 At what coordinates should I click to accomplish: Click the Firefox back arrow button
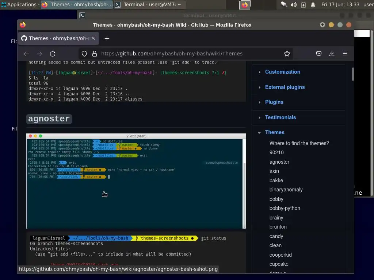26,54
